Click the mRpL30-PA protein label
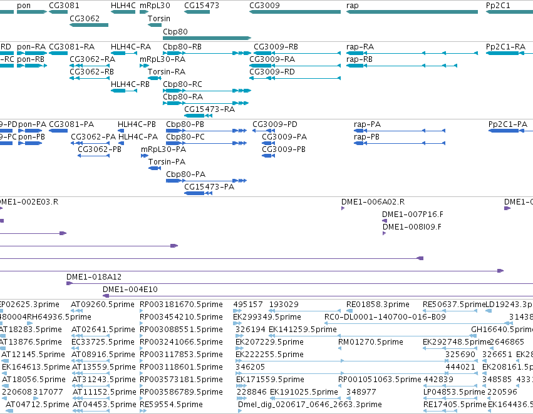 (x=163, y=149)
